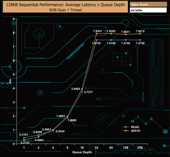Click the 'are better' white box

click(148, 10)
